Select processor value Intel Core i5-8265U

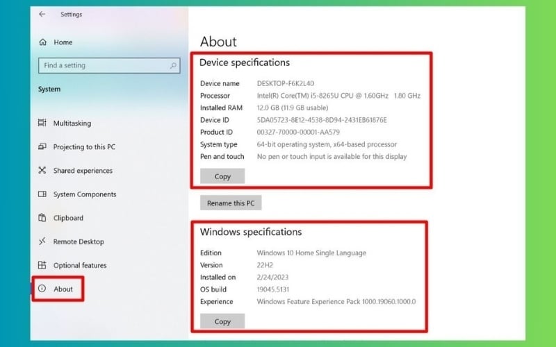(338, 96)
